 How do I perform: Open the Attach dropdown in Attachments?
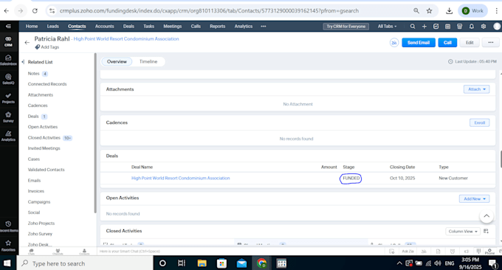coord(476,89)
